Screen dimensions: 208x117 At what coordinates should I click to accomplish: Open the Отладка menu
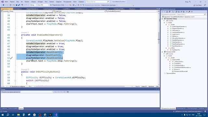pyautogui.click(x=40, y=2)
